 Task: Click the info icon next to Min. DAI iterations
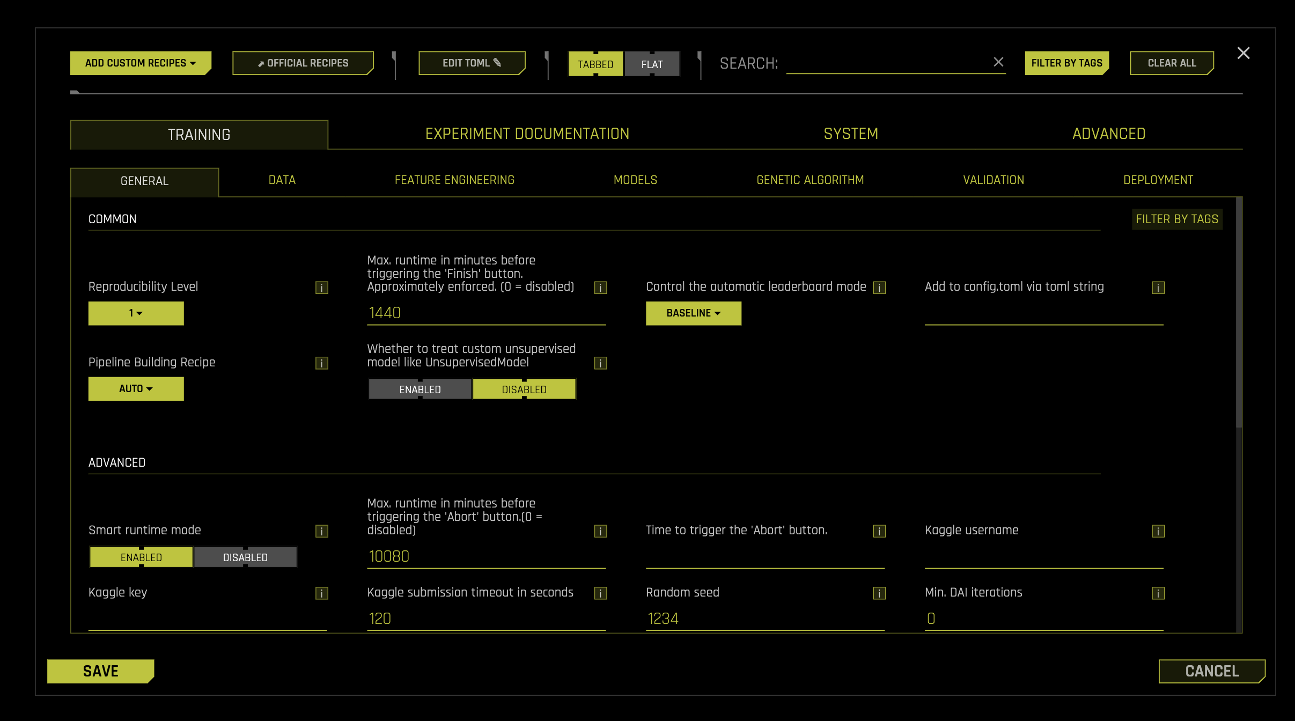pos(1158,592)
